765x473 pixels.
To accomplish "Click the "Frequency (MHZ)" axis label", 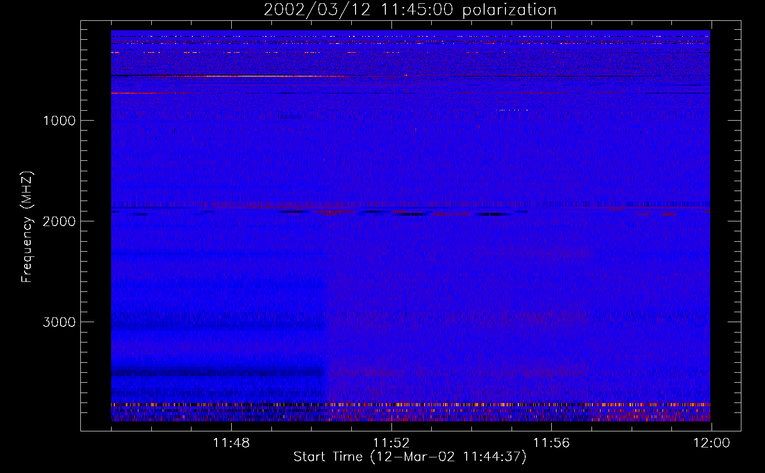I will point(26,227).
